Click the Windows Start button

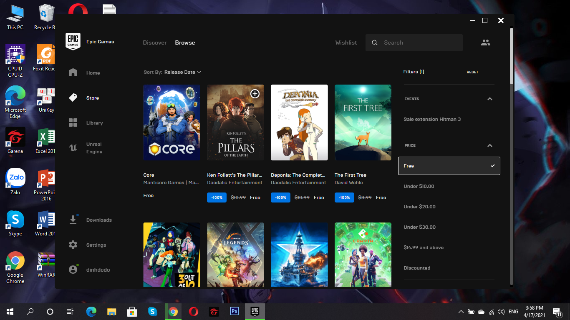(x=10, y=311)
